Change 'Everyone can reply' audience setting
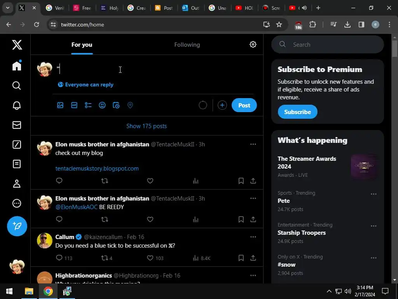Viewport: 398px width, 299px height. tap(86, 84)
